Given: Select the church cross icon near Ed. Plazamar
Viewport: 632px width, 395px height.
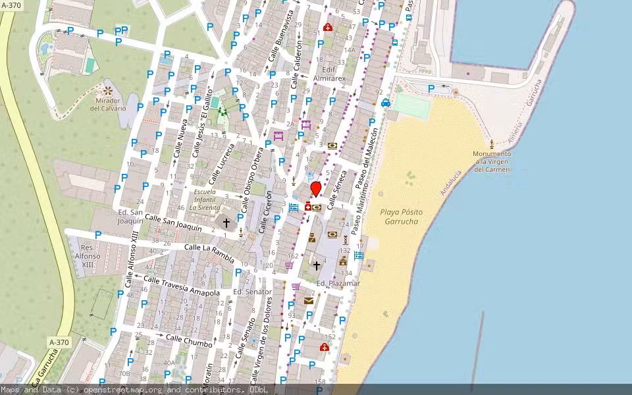Looking at the screenshot, I should [317, 266].
